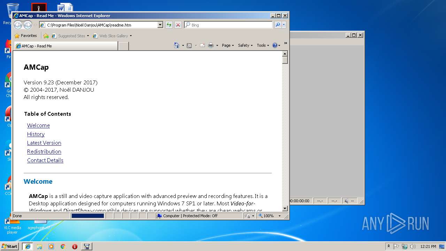Follow the Contact Details link
Viewport: 446px width, 251px height.
[x=45, y=160]
